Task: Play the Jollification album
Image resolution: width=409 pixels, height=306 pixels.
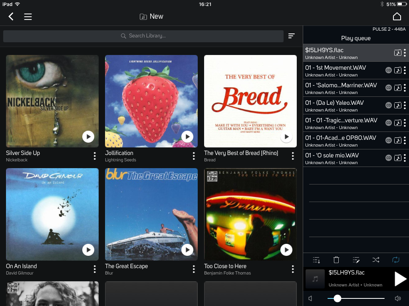Action: pyautogui.click(x=187, y=137)
